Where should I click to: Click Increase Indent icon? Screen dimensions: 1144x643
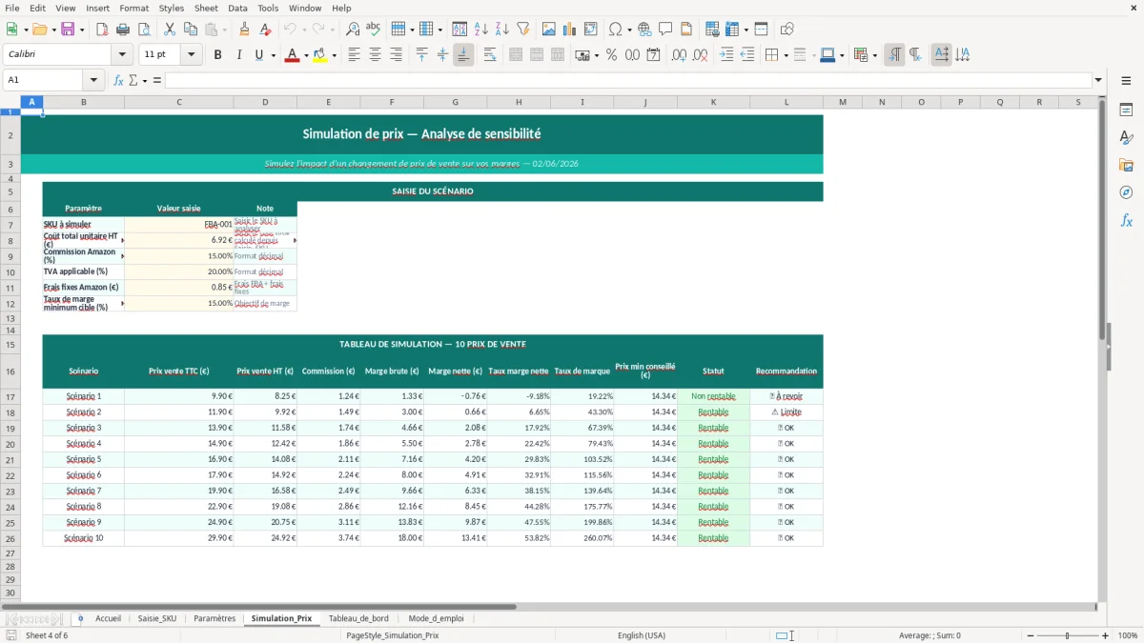(726, 55)
